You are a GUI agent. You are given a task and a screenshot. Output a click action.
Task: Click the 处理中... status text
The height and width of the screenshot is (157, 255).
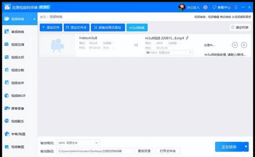pyautogui.click(x=209, y=45)
